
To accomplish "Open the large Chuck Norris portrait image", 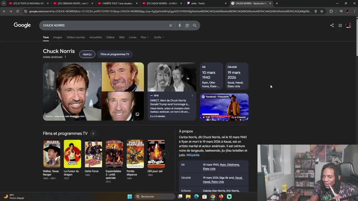I will [x=72, y=92].
